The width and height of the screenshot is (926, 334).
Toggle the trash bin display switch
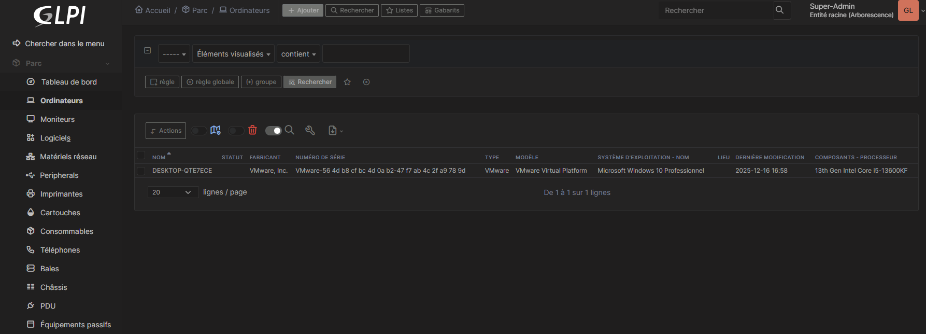[236, 131]
